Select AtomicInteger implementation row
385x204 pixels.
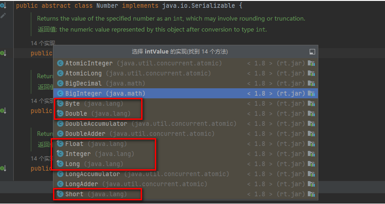click(185, 64)
